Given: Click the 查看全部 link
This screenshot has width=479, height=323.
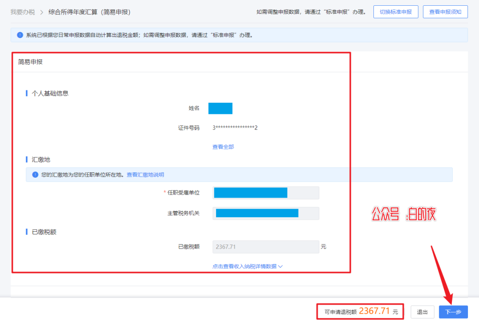Looking at the screenshot, I should pos(223,147).
